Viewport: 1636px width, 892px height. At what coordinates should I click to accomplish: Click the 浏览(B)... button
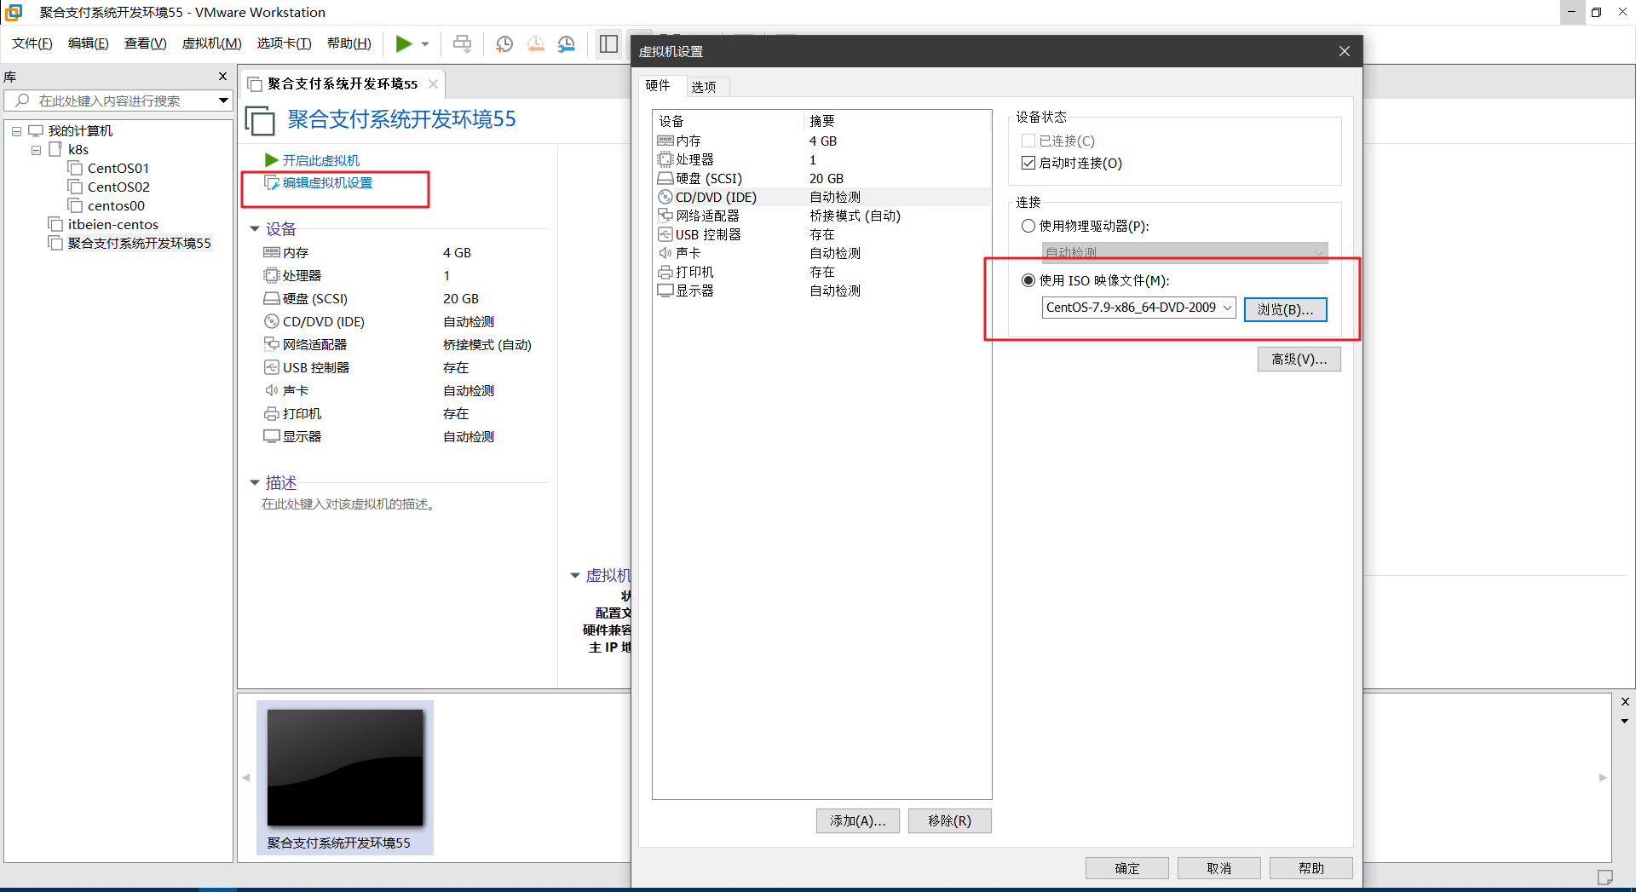(x=1286, y=309)
